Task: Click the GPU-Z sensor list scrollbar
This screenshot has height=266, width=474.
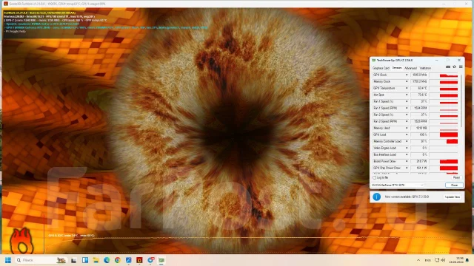Action: [x=461, y=100]
